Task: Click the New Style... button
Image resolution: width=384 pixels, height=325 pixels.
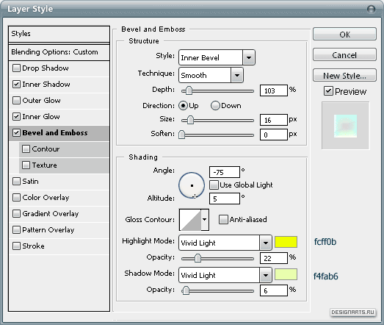Action: pos(344,75)
